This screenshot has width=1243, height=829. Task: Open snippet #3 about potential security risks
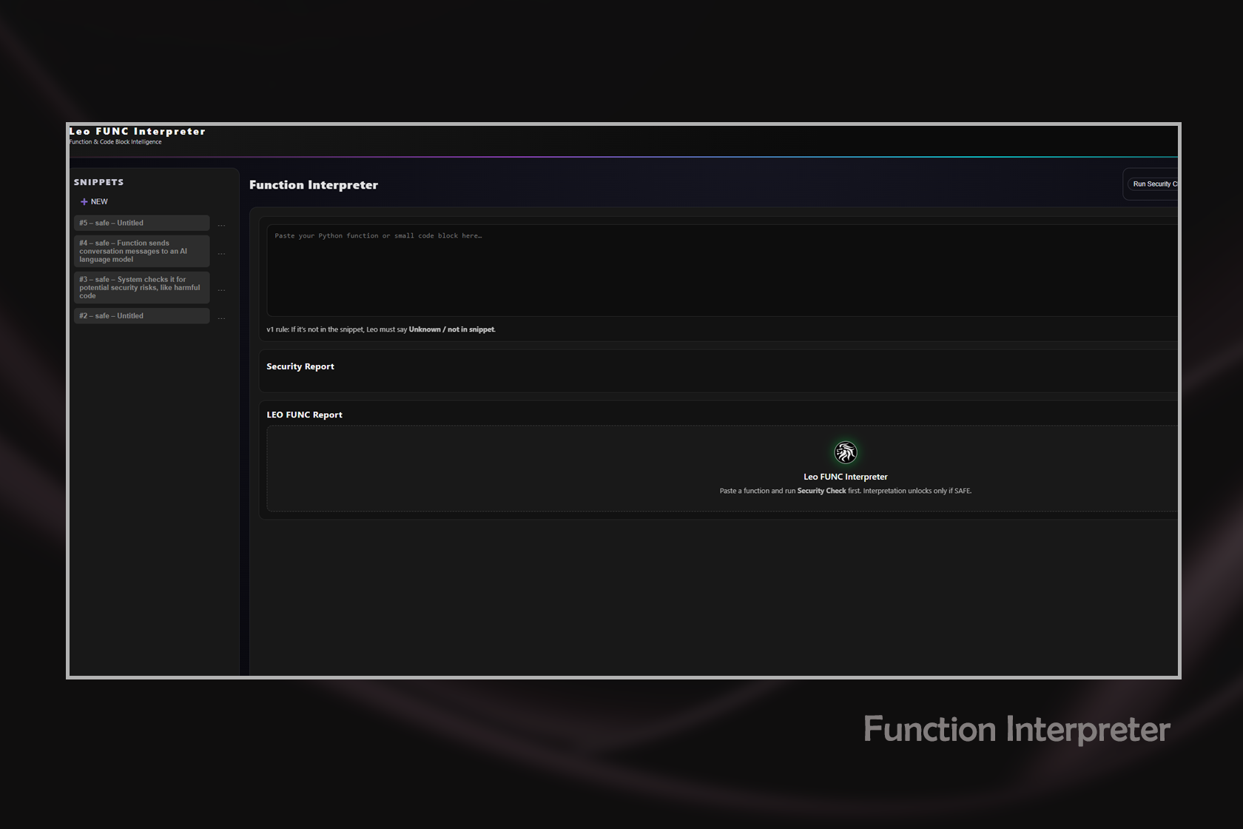[141, 287]
